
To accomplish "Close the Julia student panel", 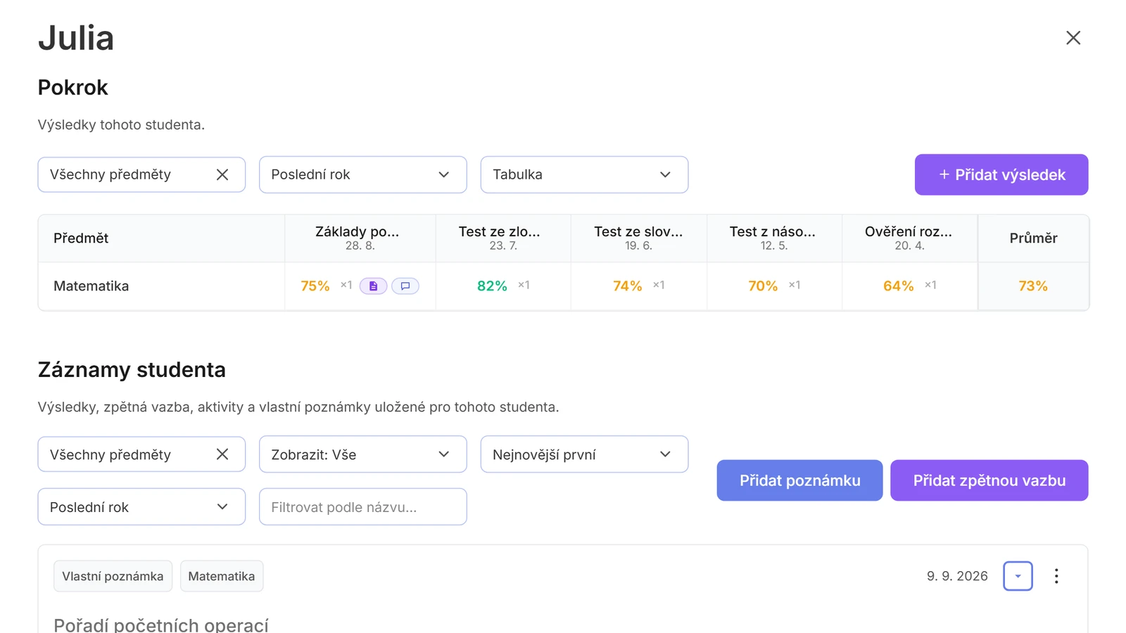I will click(x=1073, y=38).
